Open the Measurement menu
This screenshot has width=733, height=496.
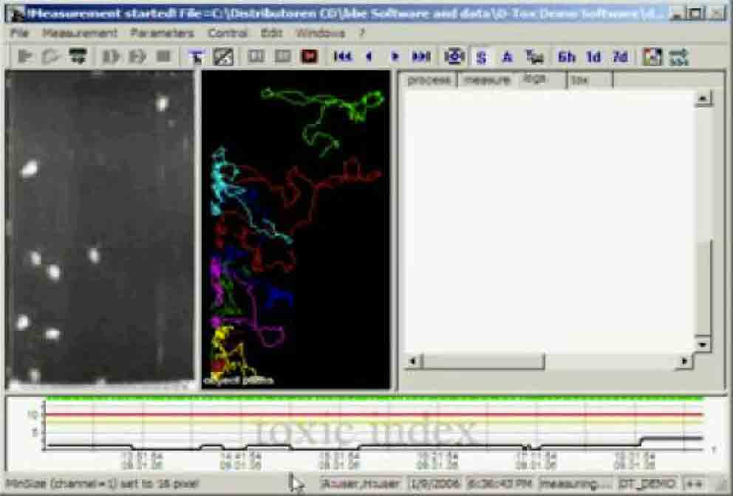[x=80, y=33]
